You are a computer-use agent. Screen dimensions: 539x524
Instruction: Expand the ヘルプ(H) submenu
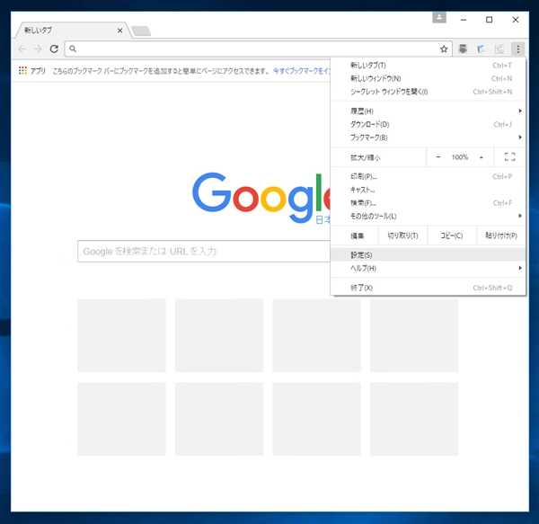(428, 268)
